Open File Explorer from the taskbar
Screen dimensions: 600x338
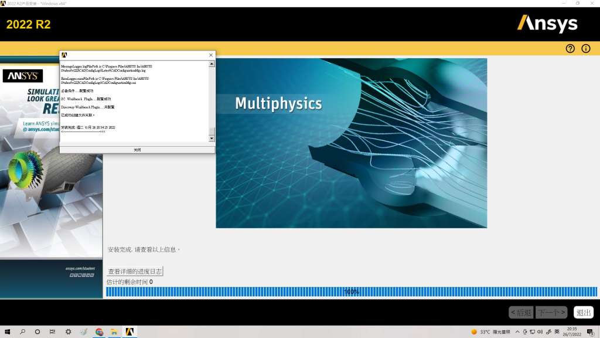(114, 332)
